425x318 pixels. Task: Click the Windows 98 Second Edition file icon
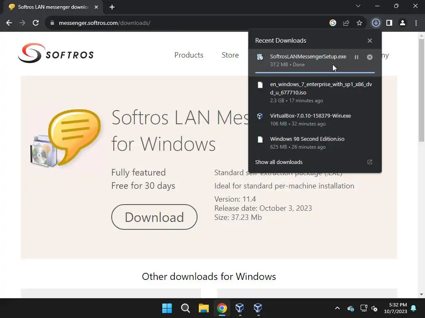[260, 140]
